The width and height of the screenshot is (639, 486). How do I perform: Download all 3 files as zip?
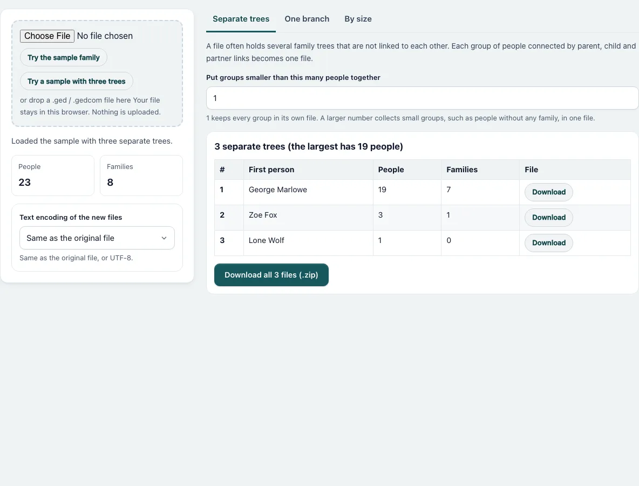pyautogui.click(x=271, y=275)
